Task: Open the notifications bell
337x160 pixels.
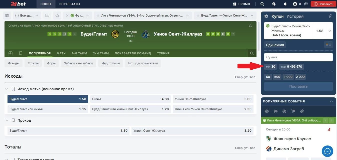Action: point(285,4)
